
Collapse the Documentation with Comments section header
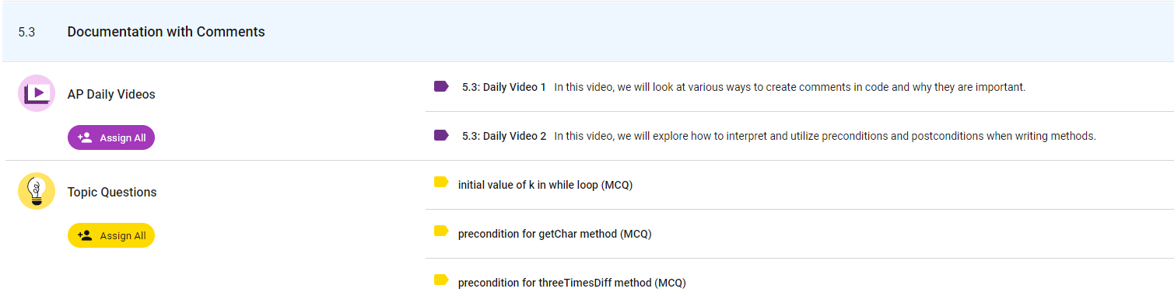click(587, 32)
